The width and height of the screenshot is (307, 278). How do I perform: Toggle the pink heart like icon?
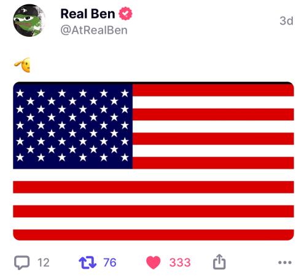tap(153, 263)
